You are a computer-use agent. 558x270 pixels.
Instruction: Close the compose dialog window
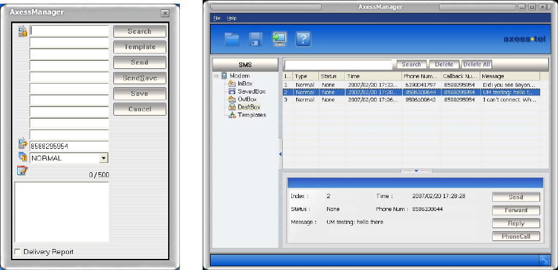click(x=165, y=13)
